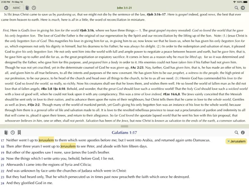Select verse number 19
249x187 pixels.
click(x=2, y=153)
